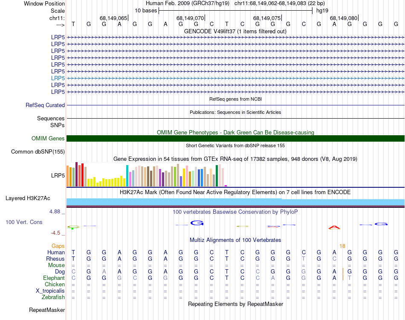Select the 100 Vert. Cons track label
This screenshot has width=405, height=320.
click(24, 222)
